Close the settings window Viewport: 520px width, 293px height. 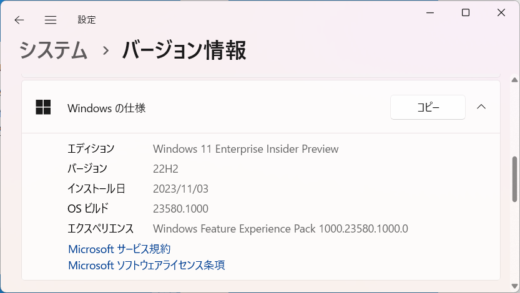[501, 12]
